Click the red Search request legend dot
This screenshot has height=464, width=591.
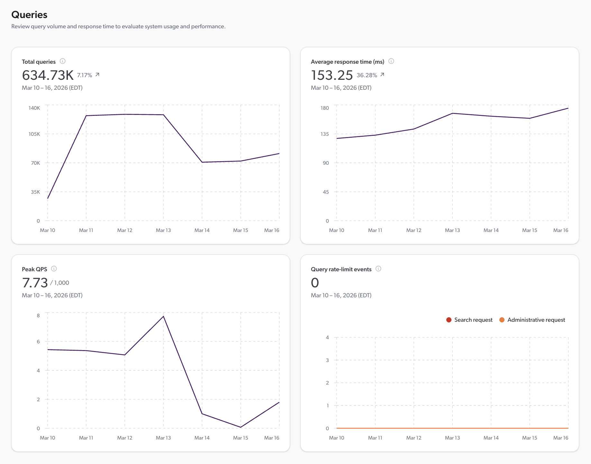[x=448, y=320]
